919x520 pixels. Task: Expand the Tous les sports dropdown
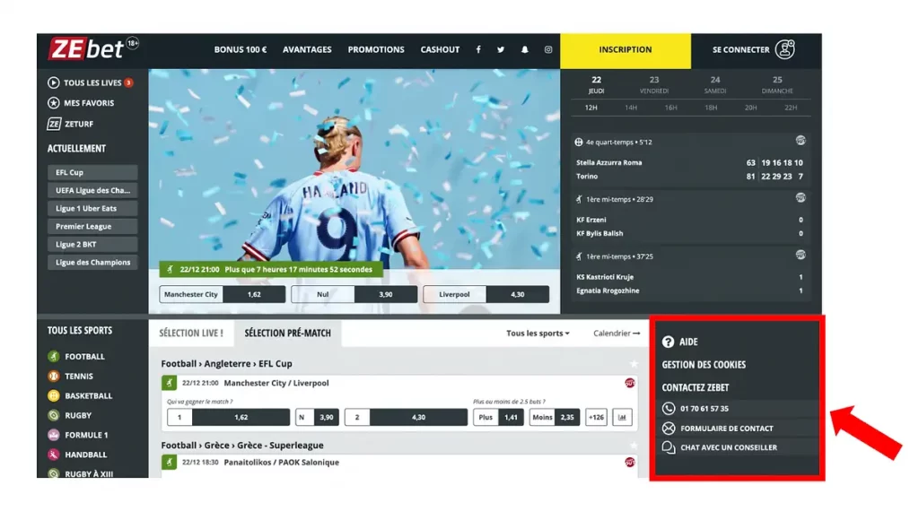(x=538, y=334)
